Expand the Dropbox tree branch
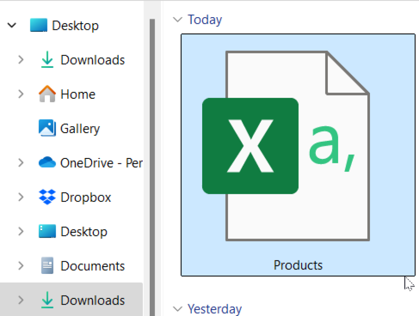Image resolution: width=419 pixels, height=316 pixels. (x=21, y=197)
